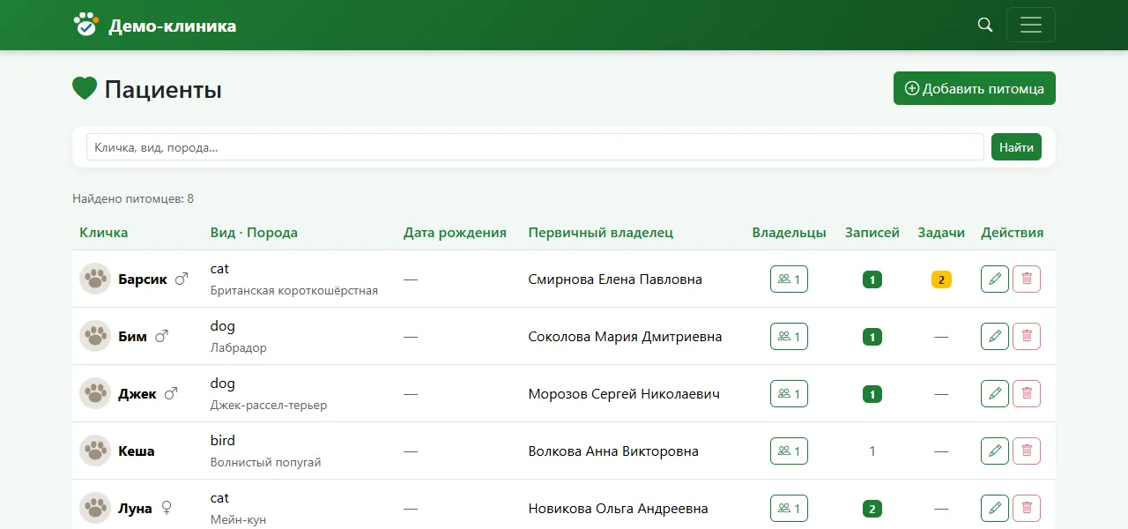1128x529 pixels.
Task: Edit the Луна patient record
Action: (x=995, y=508)
